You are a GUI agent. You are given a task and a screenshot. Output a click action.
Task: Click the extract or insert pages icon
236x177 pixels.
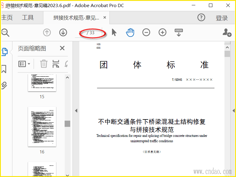[x=56, y=64]
